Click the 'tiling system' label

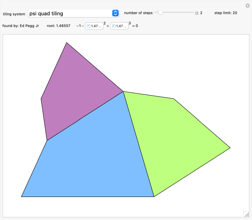click(14, 14)
